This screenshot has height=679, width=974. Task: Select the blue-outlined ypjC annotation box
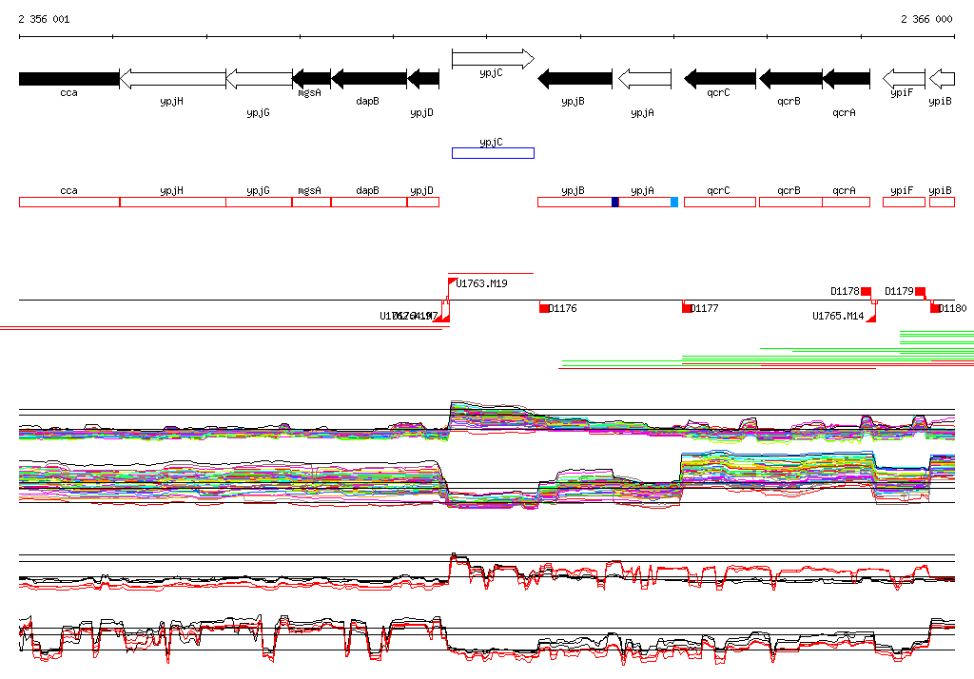pos(493,153)
